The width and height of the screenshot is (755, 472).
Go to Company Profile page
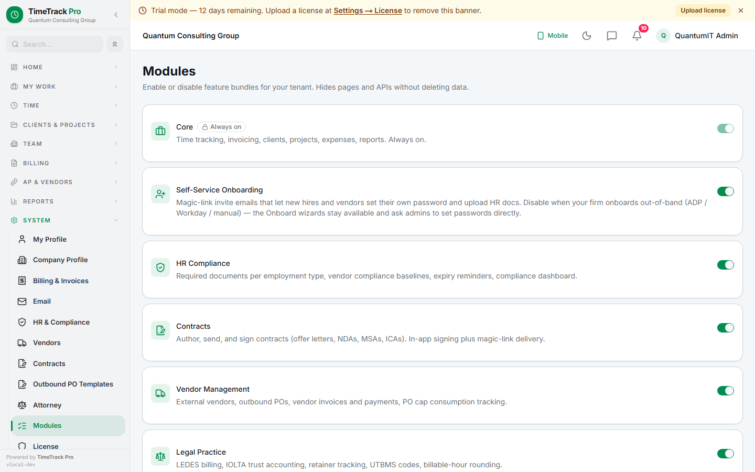coord(68,260)
